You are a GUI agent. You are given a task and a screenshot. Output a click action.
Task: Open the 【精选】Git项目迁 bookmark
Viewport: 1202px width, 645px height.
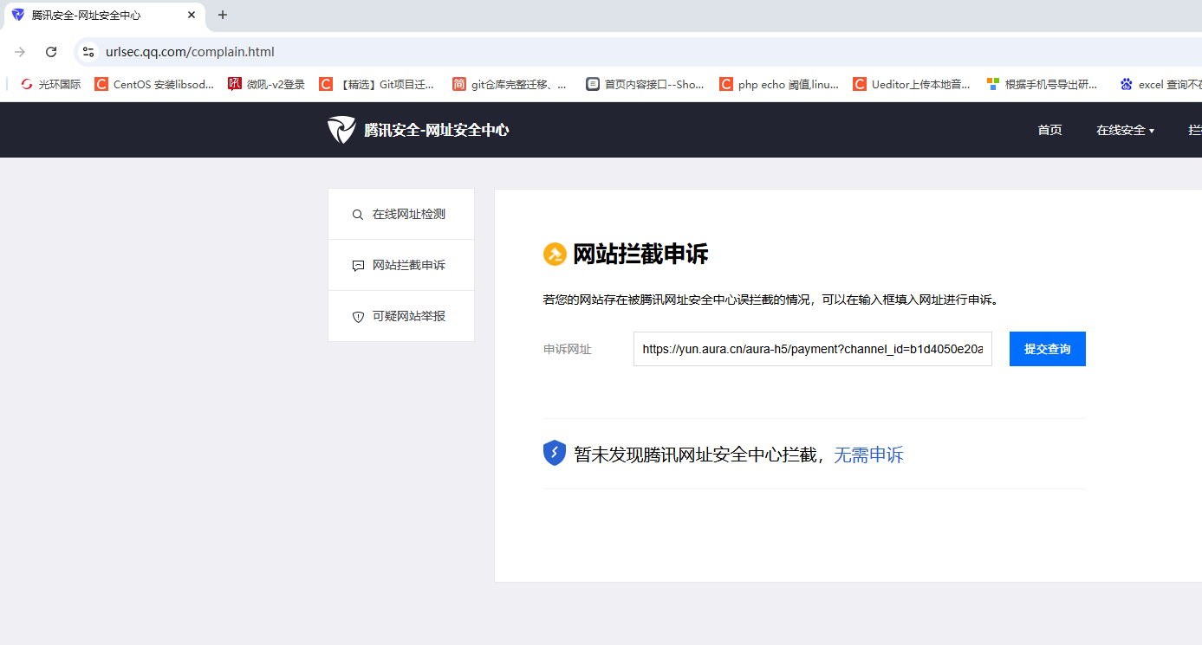pyautogui.click(x=378, y=84)
